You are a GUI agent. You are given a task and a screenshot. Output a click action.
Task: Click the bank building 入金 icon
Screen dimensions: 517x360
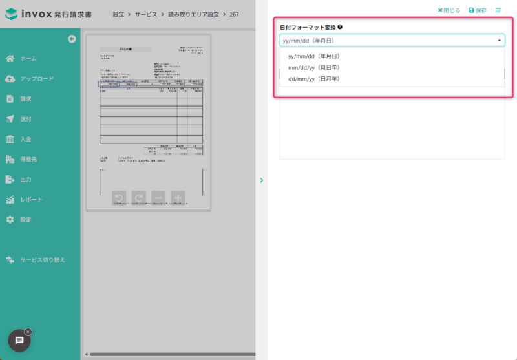click(x=10, y=139)
